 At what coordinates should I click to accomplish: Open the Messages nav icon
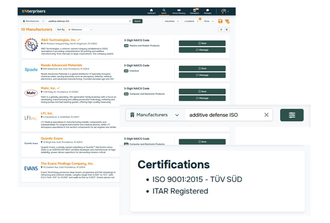(x=208, y=11)
